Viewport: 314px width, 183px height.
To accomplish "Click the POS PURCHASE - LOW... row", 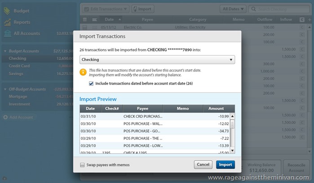I will (155, 146).
